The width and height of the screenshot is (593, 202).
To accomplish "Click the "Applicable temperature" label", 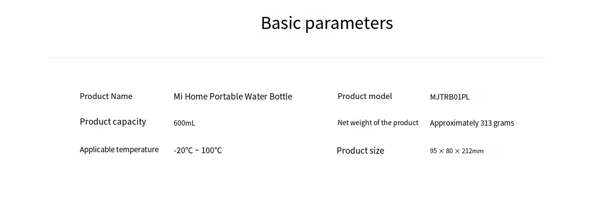I will (x=119, y=150).
